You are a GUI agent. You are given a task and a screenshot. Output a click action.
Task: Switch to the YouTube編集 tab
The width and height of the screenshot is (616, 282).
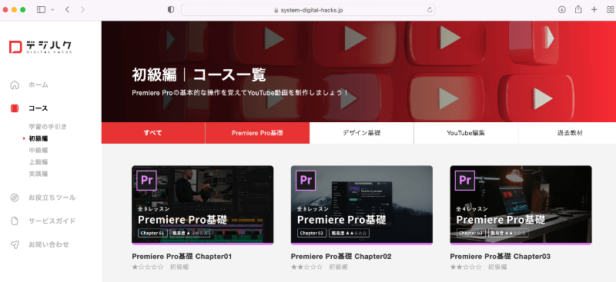point(466,133)
